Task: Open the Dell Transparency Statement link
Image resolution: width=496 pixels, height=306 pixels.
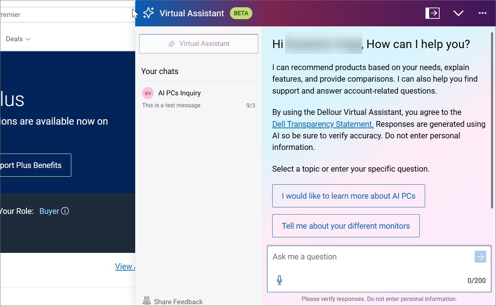Action: tap(322, 124)
